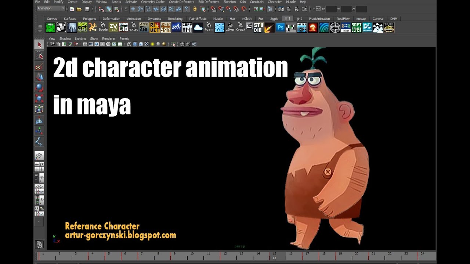Click the green cube shelf icon
Viewport: 470px width, 264px height.
50,27
